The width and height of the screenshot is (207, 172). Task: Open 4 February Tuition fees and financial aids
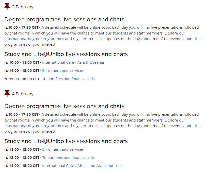68,158
